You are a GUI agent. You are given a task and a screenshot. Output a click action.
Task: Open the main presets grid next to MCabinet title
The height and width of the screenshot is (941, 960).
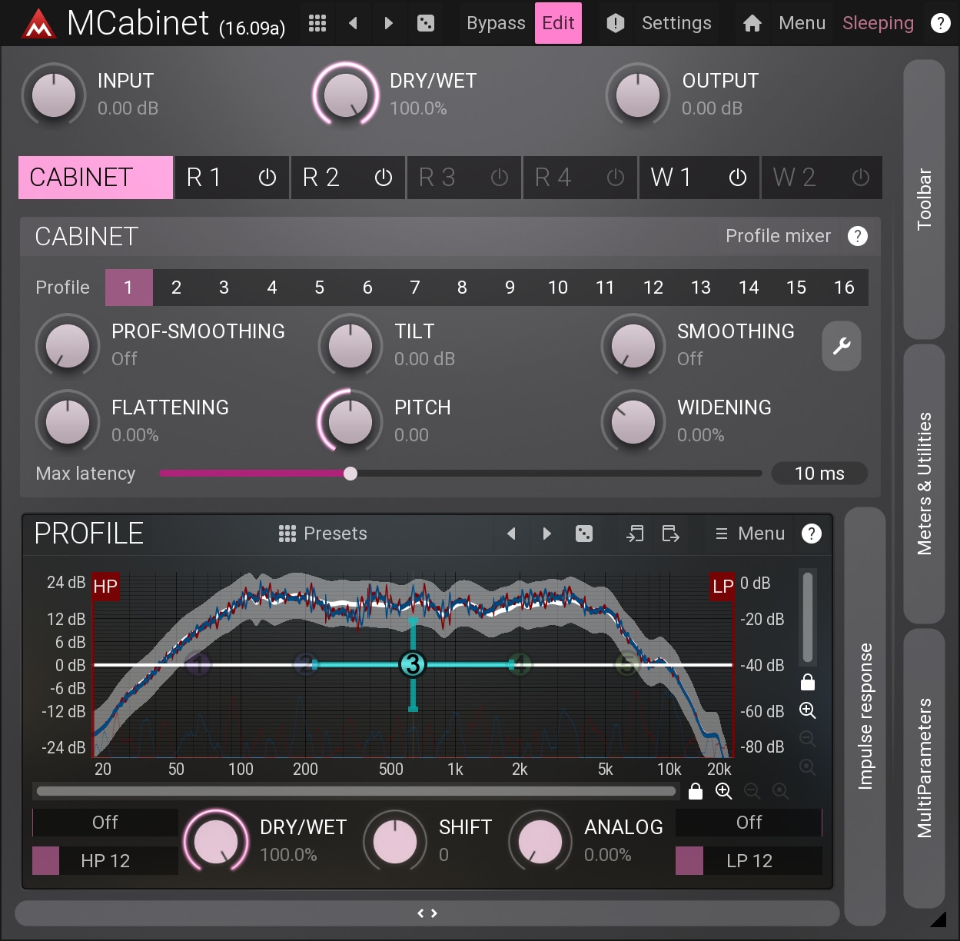[317, 23]
